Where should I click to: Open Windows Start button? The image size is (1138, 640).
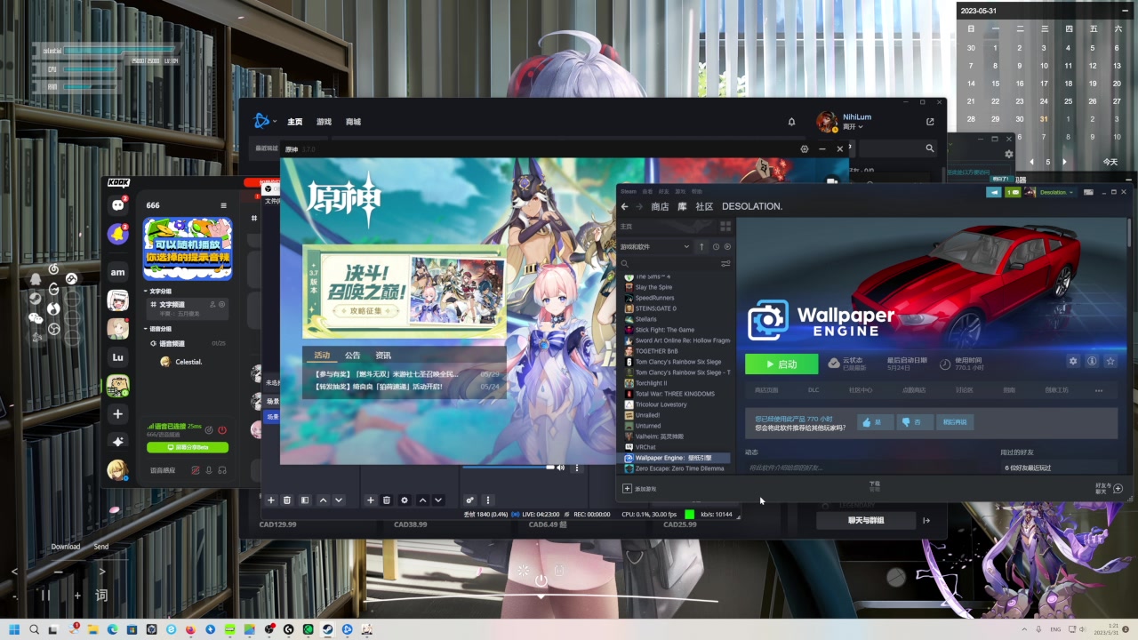coord(14,629)
